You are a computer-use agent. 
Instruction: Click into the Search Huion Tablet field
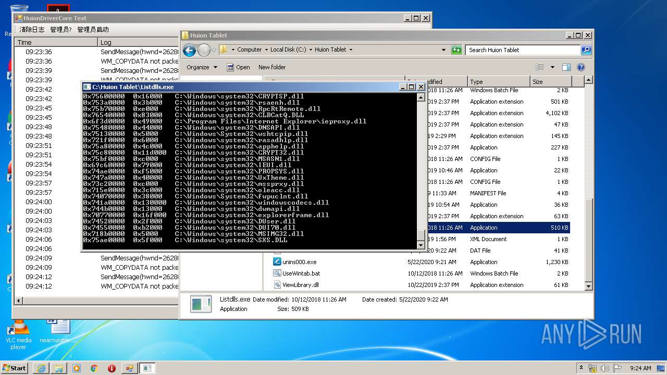click(x=523, y=50)
